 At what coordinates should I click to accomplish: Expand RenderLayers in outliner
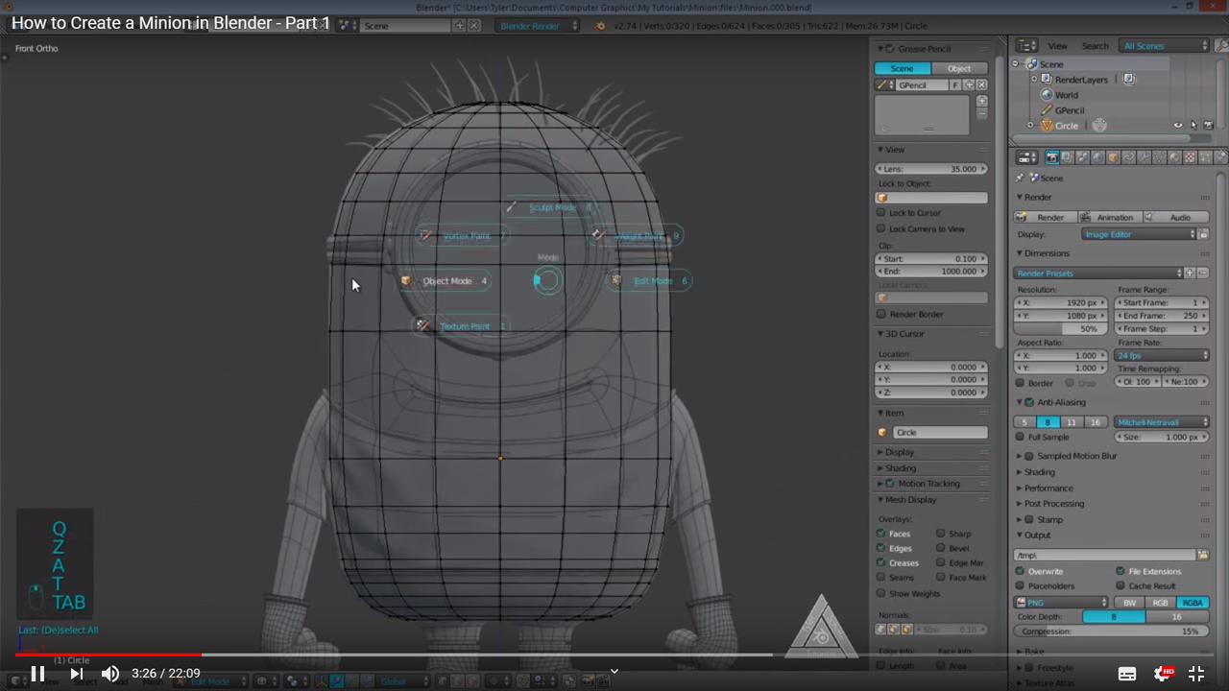tap(1033, 80)
